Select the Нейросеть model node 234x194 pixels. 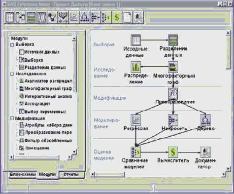(173, 119)
